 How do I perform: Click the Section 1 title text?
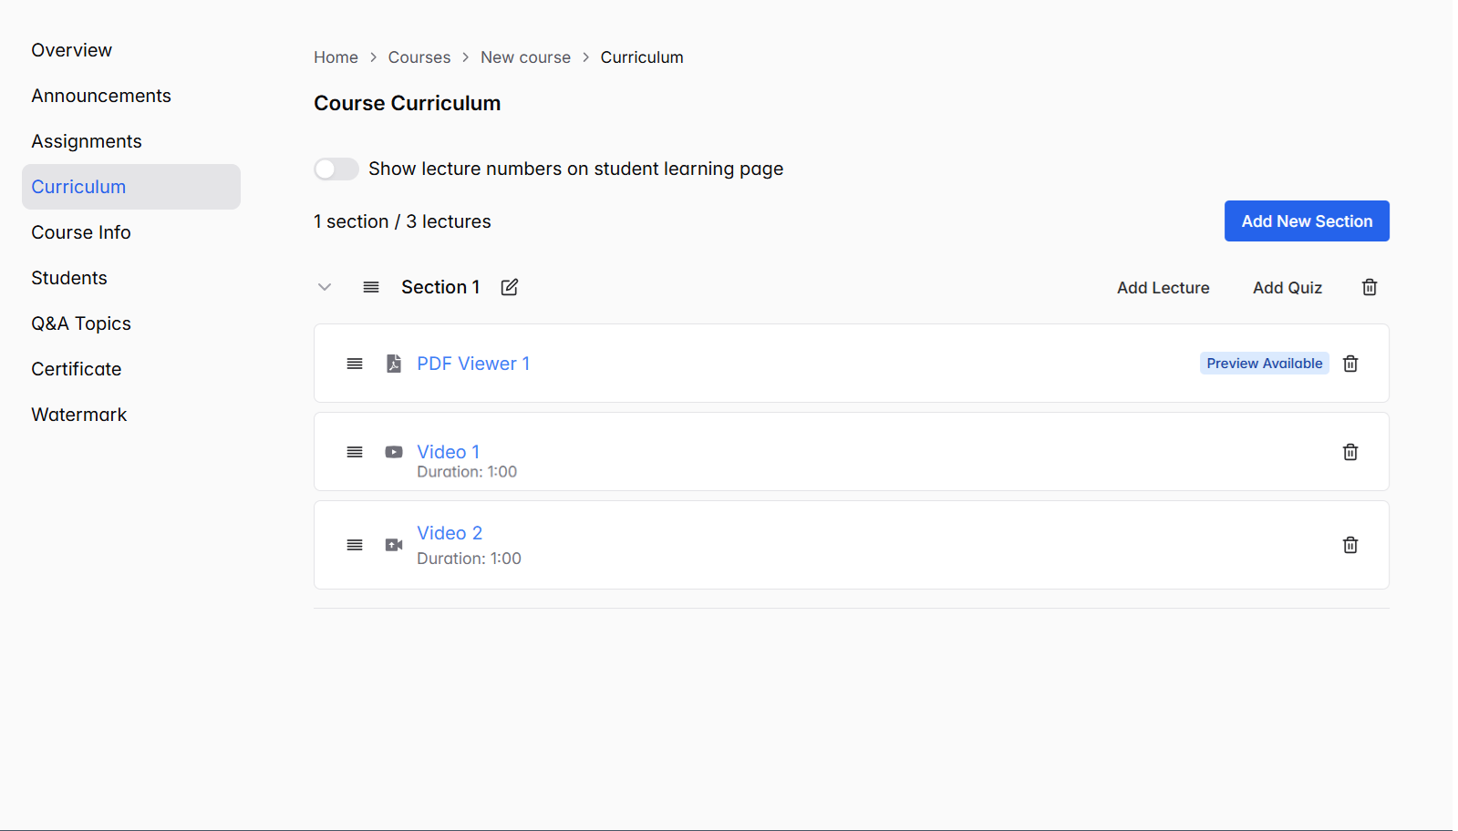point(440,287)
